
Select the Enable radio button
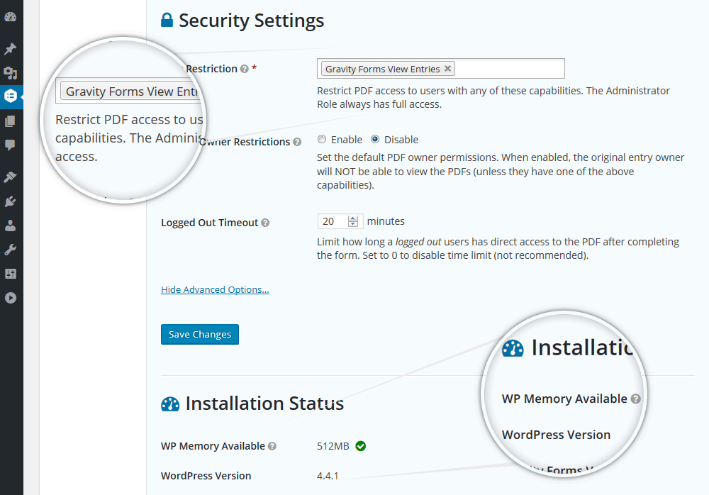(x=321, y=140)
